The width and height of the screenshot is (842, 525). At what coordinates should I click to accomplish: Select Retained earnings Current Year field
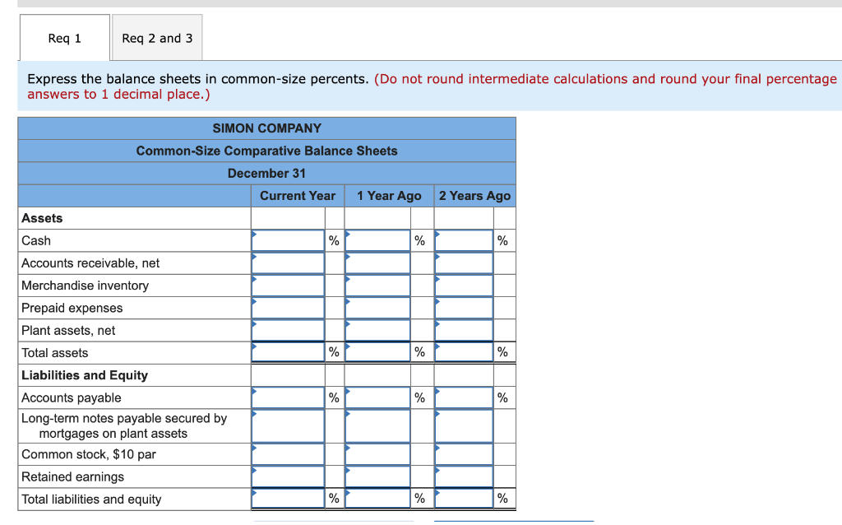[x=288, y=476]
